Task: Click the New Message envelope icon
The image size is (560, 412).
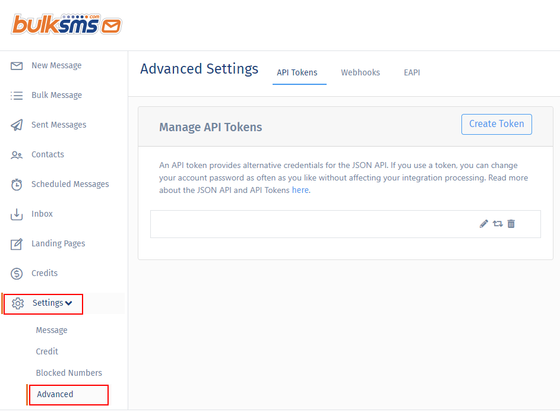Action: tap(17, 66)
